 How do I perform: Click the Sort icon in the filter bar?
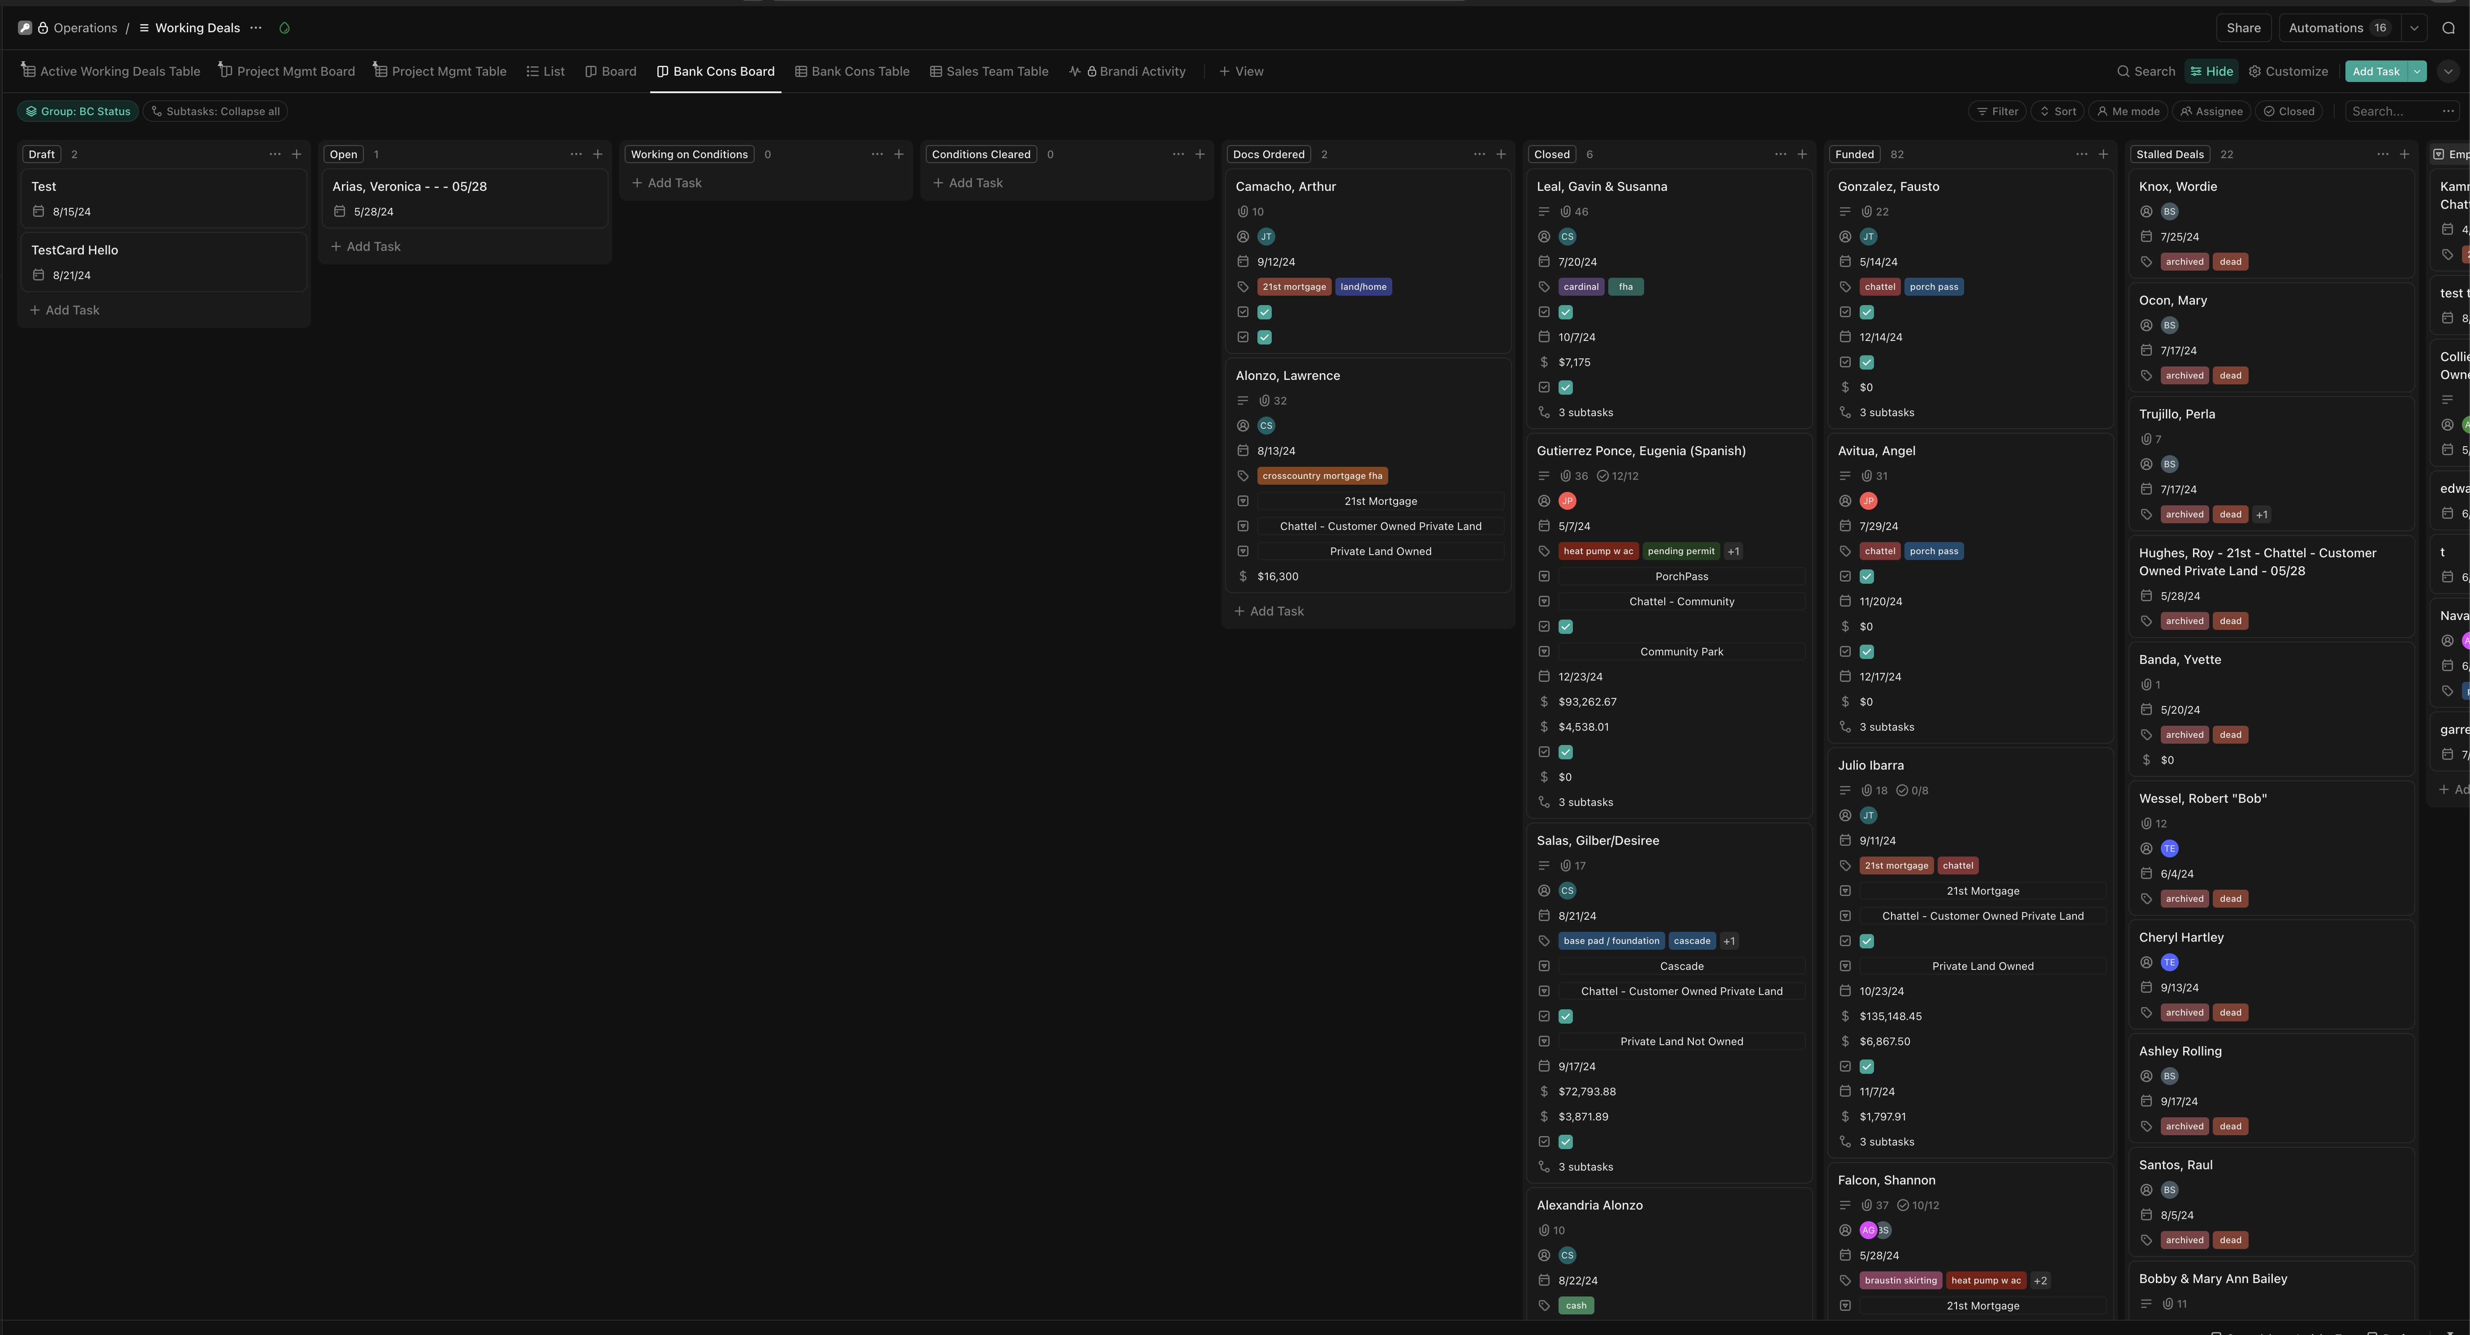pyautogui.click(x=2058, y=111)
